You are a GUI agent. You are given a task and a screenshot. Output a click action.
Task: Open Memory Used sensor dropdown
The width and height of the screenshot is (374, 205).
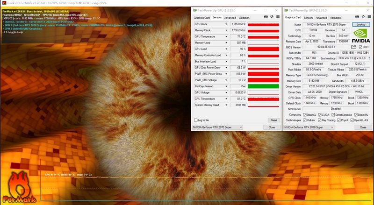[x=226, y=42]
